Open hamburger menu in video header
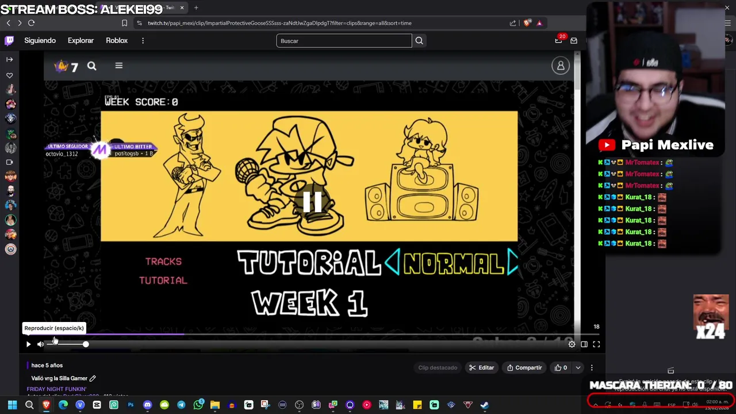Viewport: 736px width, 414px height. (x=118, y=66)
